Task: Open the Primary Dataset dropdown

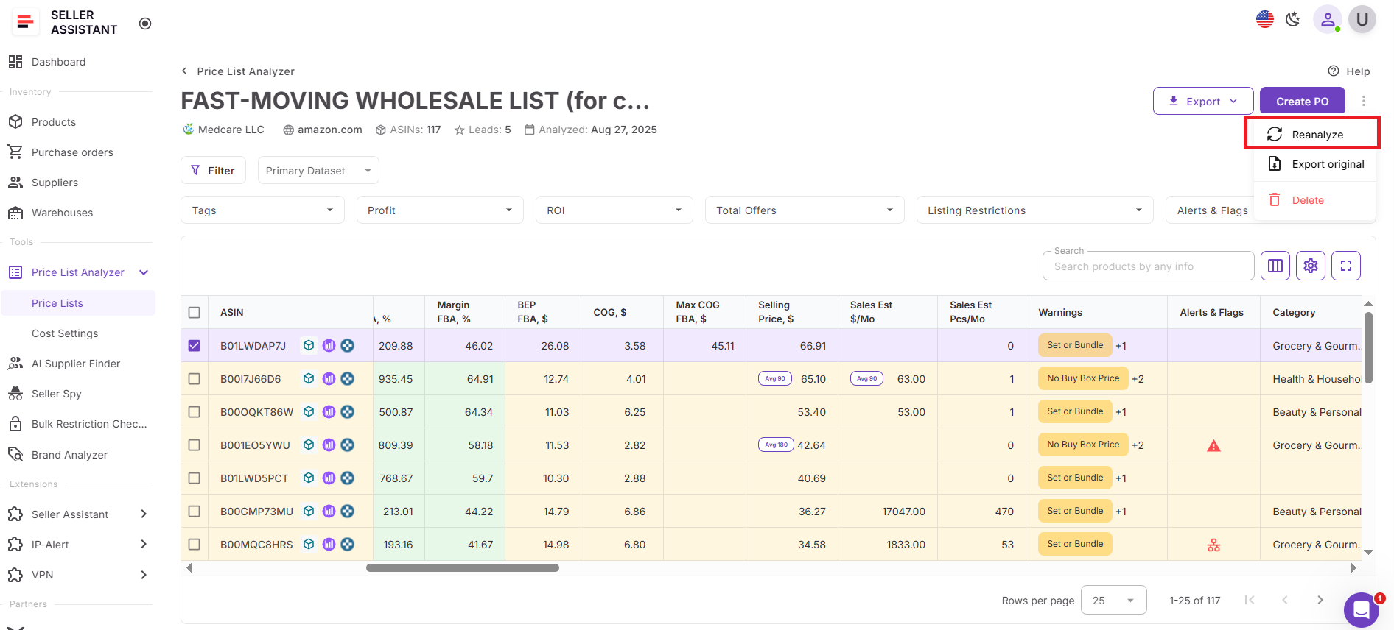Action: coord(318,170)
